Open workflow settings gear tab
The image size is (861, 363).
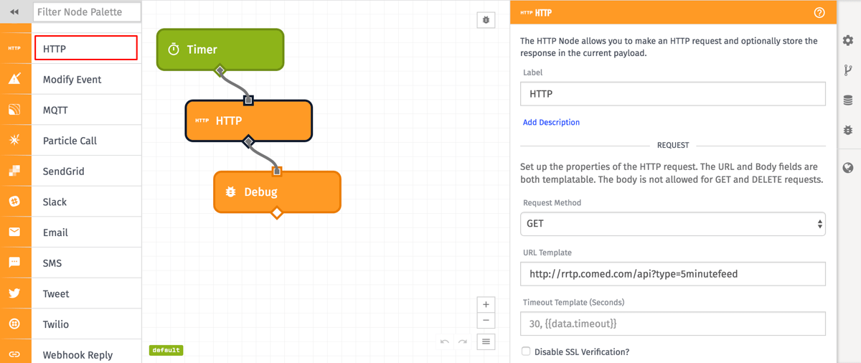848,41
